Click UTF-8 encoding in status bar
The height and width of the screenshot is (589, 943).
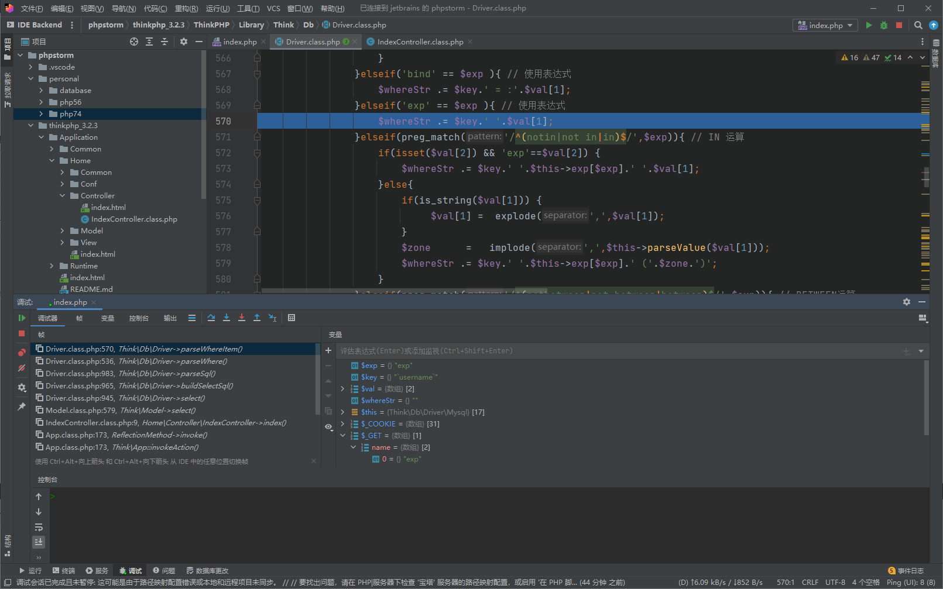tap(835, 582)
